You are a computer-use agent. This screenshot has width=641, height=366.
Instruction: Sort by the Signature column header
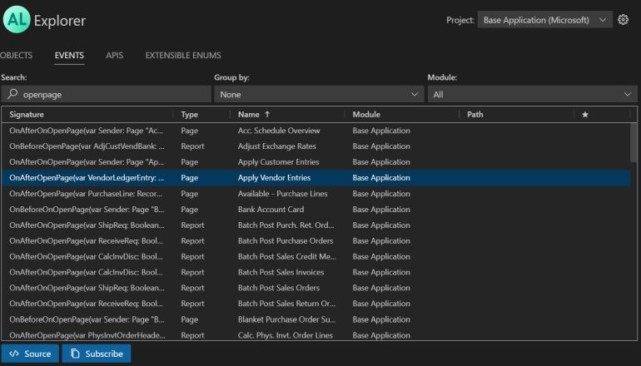point(27,115)
